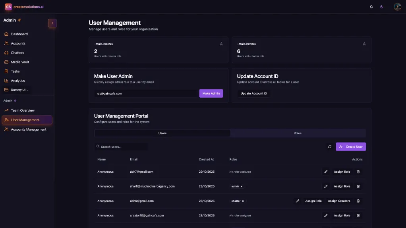This screenshot has height=228, width=406.
Task: Toggle dark mode moon icon
Action: pyautogui.click(x=382, y=7)
